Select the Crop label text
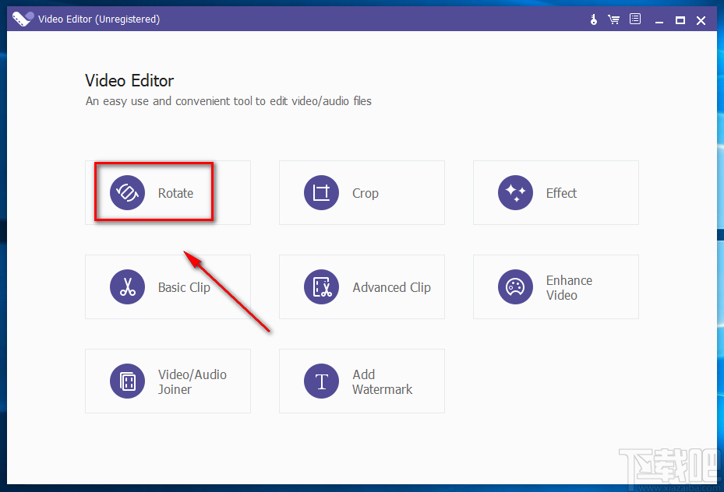 366,193
